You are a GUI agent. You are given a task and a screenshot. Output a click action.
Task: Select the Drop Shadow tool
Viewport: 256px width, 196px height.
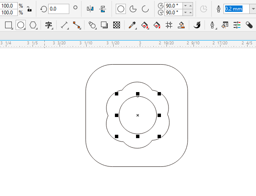(x=104, y=25)
